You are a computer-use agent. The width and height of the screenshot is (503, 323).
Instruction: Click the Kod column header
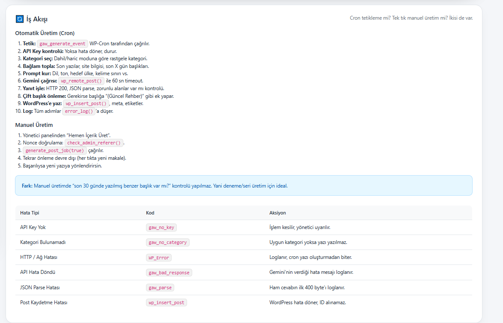click(x=150, y=213)
